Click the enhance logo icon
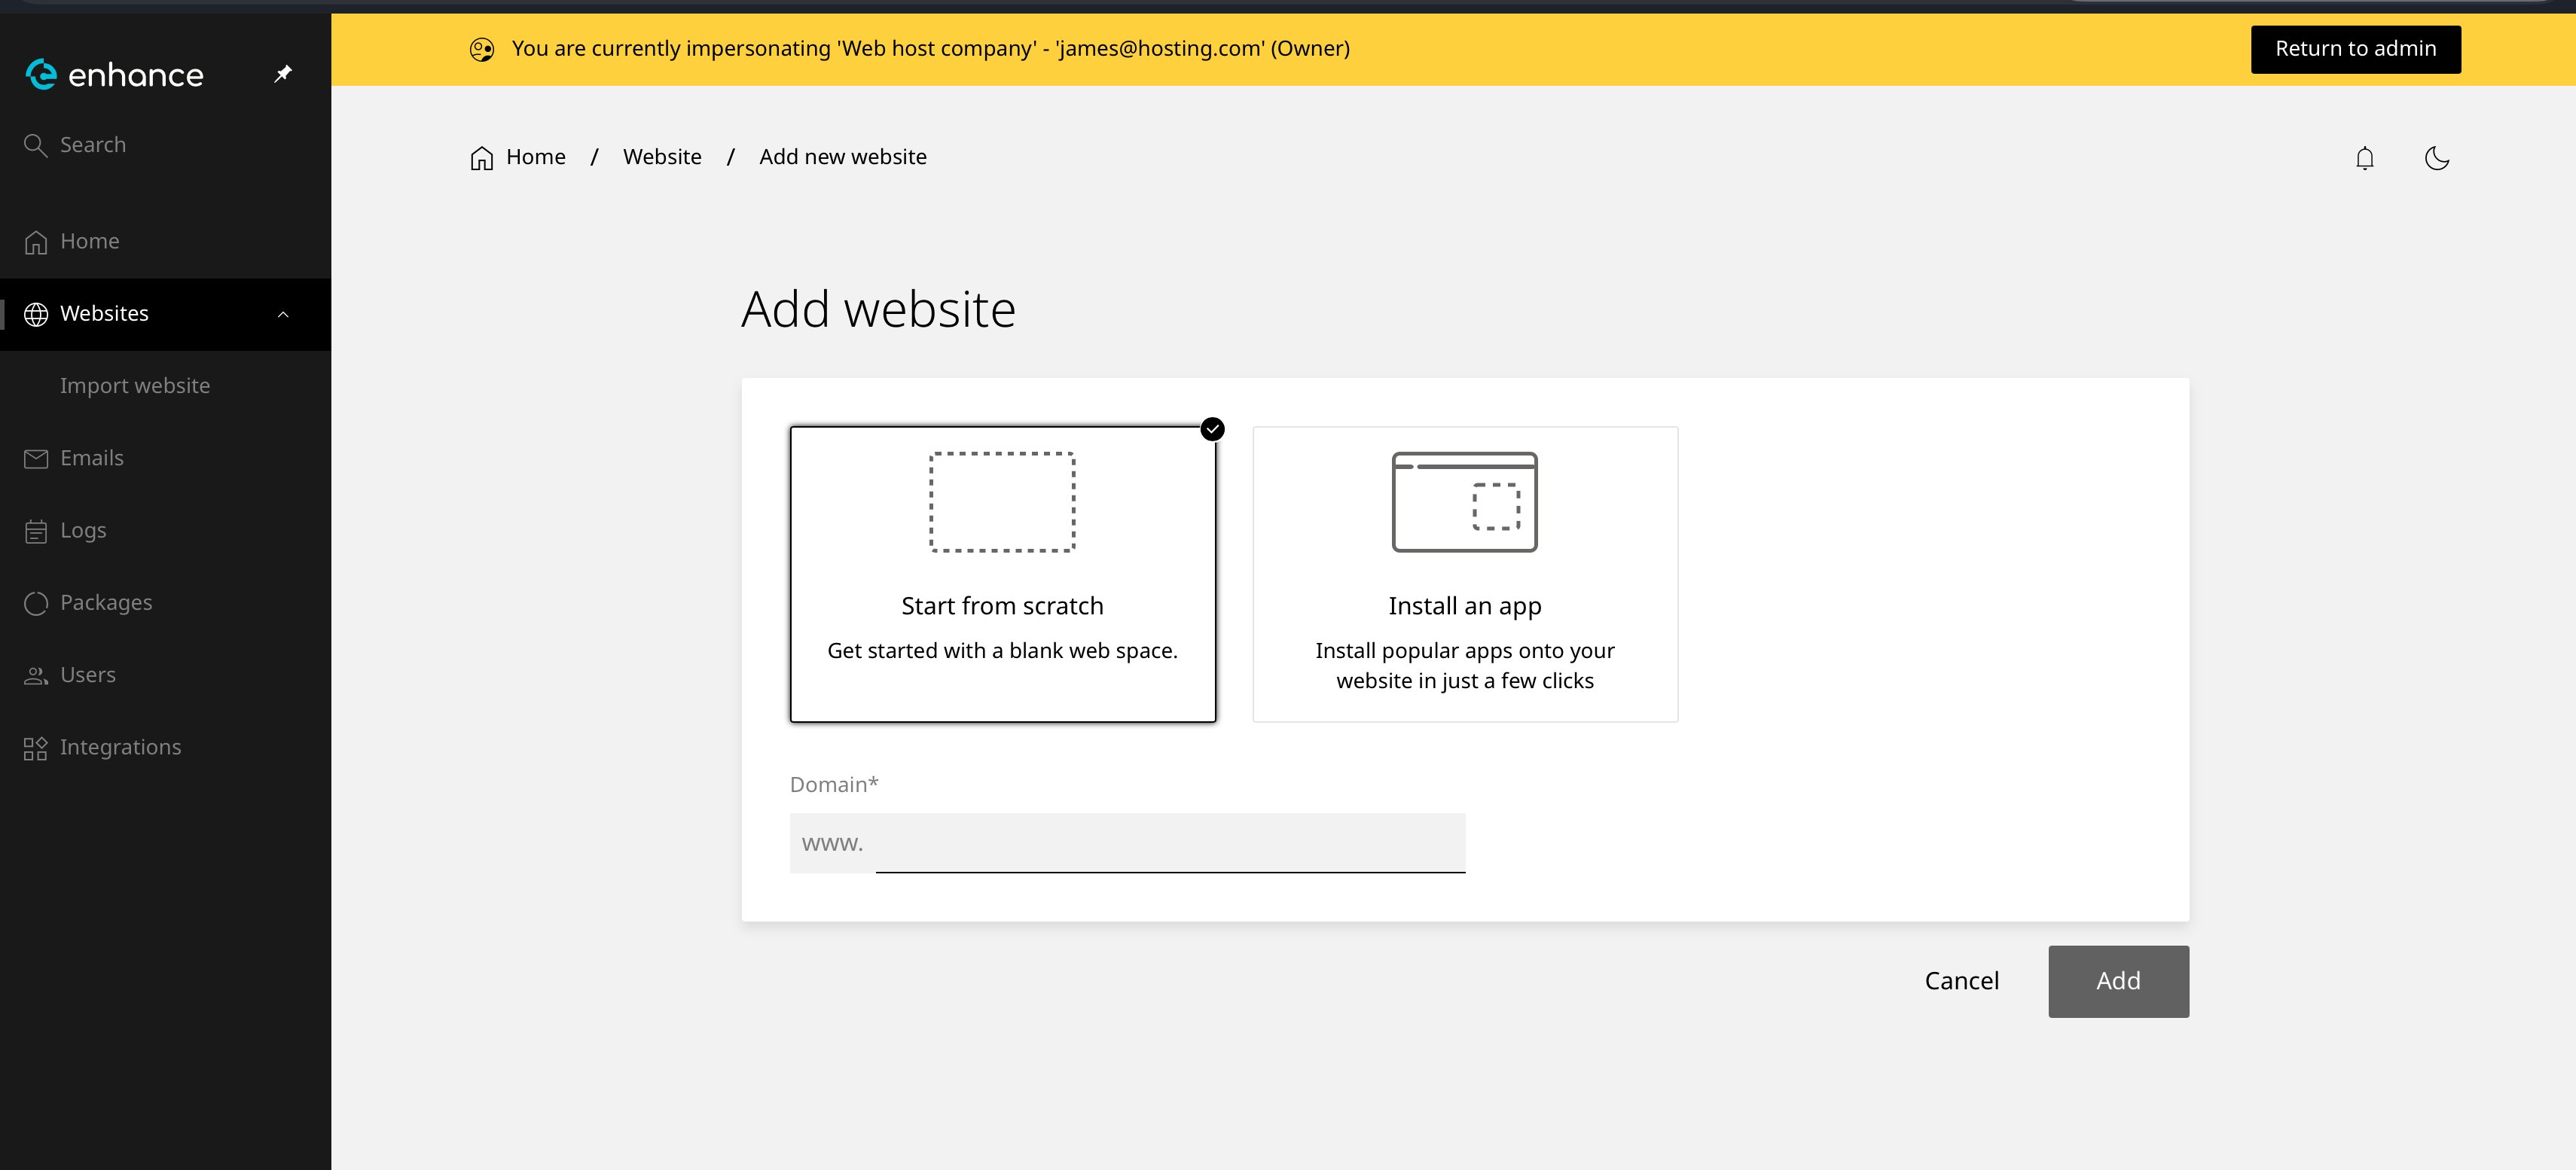This screenshot has width=2576, height=1170. pos(41,74)
